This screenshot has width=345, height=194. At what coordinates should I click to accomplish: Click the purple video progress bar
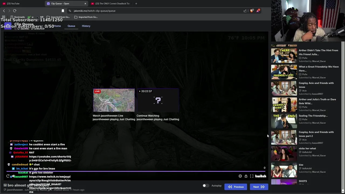pyautogui.click(x=136, y=171)
